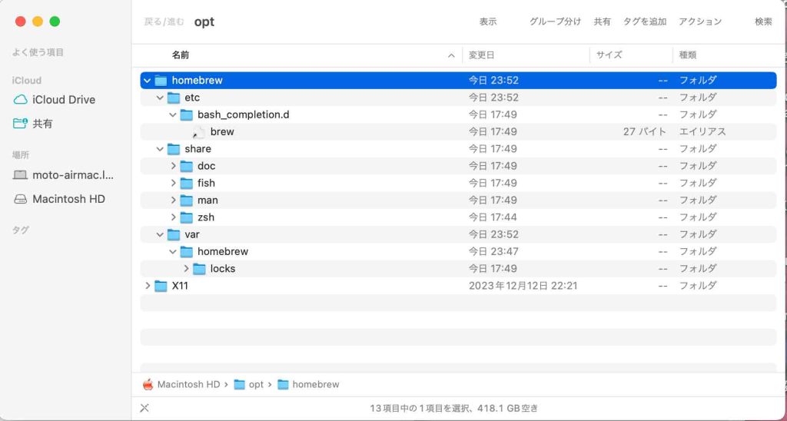Screen dimensions: 787x421
Task: Open the アクション action menu
Action: [x=700, y=22]
